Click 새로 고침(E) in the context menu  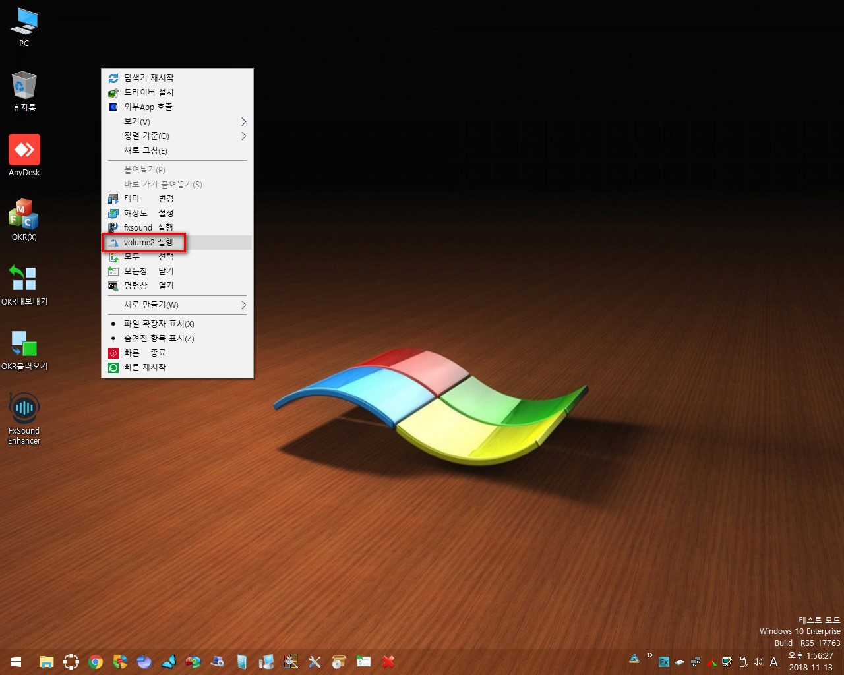[x=177, y=150]
